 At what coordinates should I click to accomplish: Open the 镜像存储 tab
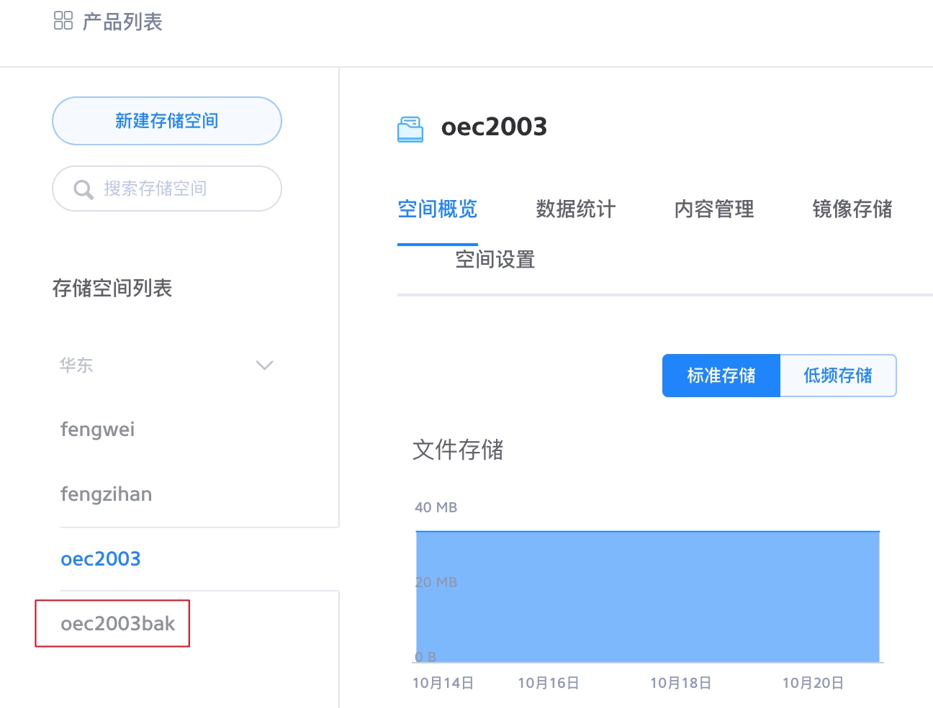852,209
